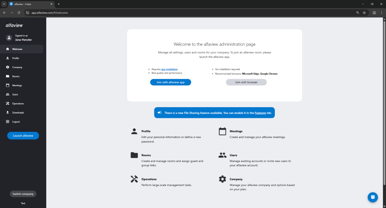Image resolution: width=386 pixels, height=208 pixels.
Task: Open the blue help question mark button
Action: point(372,197)
